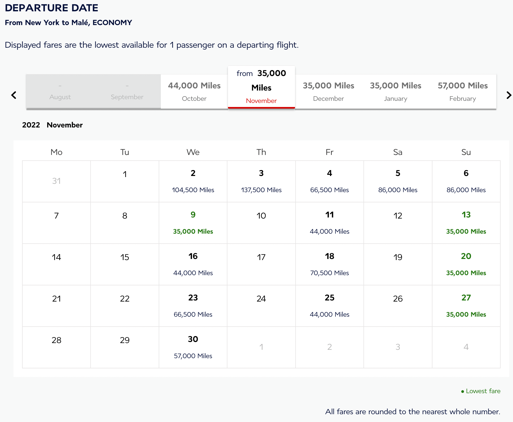Choose November 5 for 86,000 Miles
513x422 pixels.
398,181
